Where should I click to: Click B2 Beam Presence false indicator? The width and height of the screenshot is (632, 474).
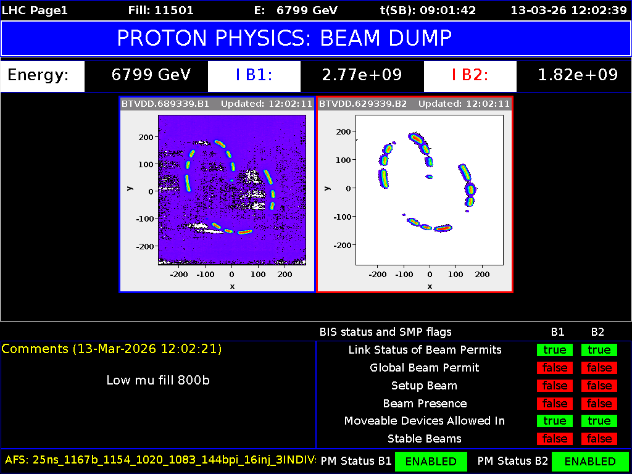pyautogui.click(x=599, y=404)
